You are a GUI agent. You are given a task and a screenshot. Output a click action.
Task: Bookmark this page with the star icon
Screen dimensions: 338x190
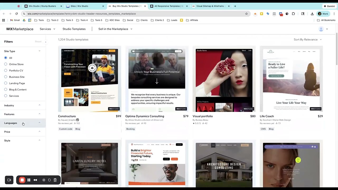click(246, 14)
